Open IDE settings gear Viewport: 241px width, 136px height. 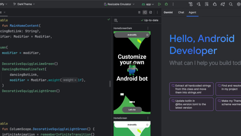pyautogui.click(x=239, y=4)
